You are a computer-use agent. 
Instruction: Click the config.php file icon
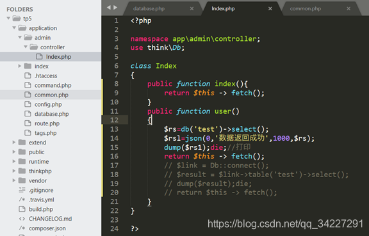[x=28, y=104]
